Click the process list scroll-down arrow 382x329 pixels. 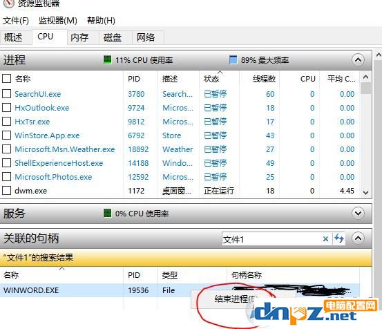pos(365,193)
